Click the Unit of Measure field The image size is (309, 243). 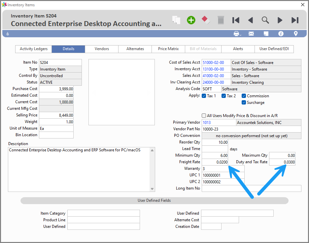(56, 129)
